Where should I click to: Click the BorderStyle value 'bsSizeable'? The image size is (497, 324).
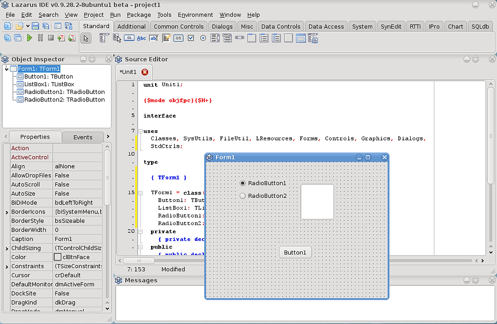coord(78,221)
